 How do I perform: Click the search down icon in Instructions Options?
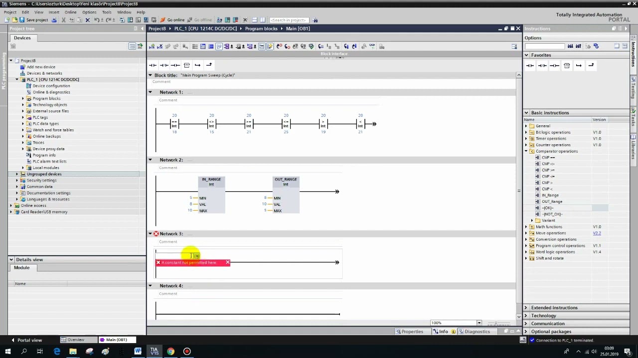(570, 46)
